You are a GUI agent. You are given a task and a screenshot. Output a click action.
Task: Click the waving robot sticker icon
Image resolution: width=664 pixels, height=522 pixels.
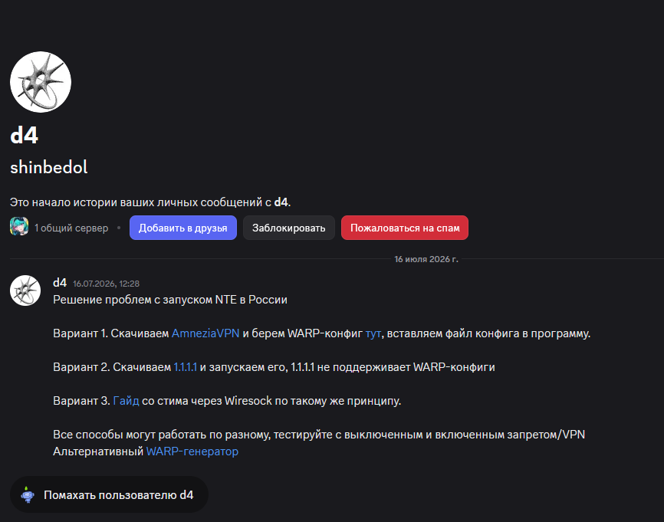(x=28, y=494)
